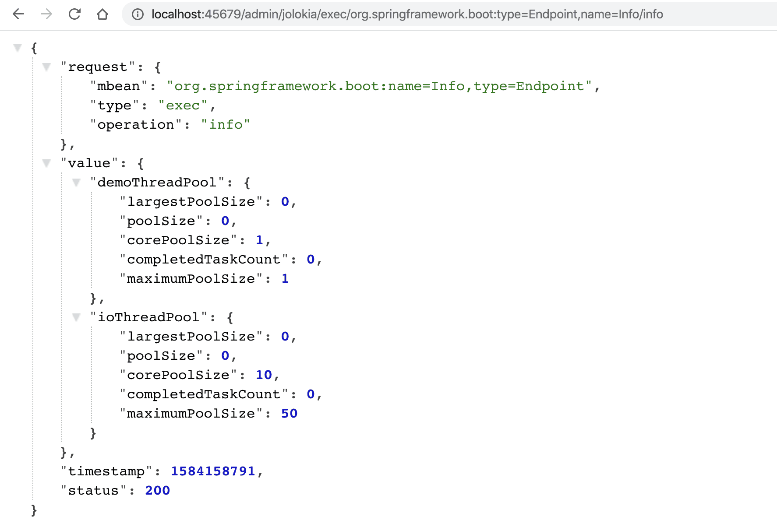
Task: Collapse the "demoThreadPool" node
Action: tap(76, 182)
